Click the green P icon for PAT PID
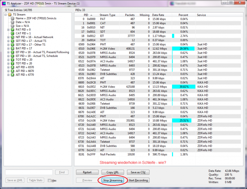Screen dimensions: 247x189 (12, 30)
